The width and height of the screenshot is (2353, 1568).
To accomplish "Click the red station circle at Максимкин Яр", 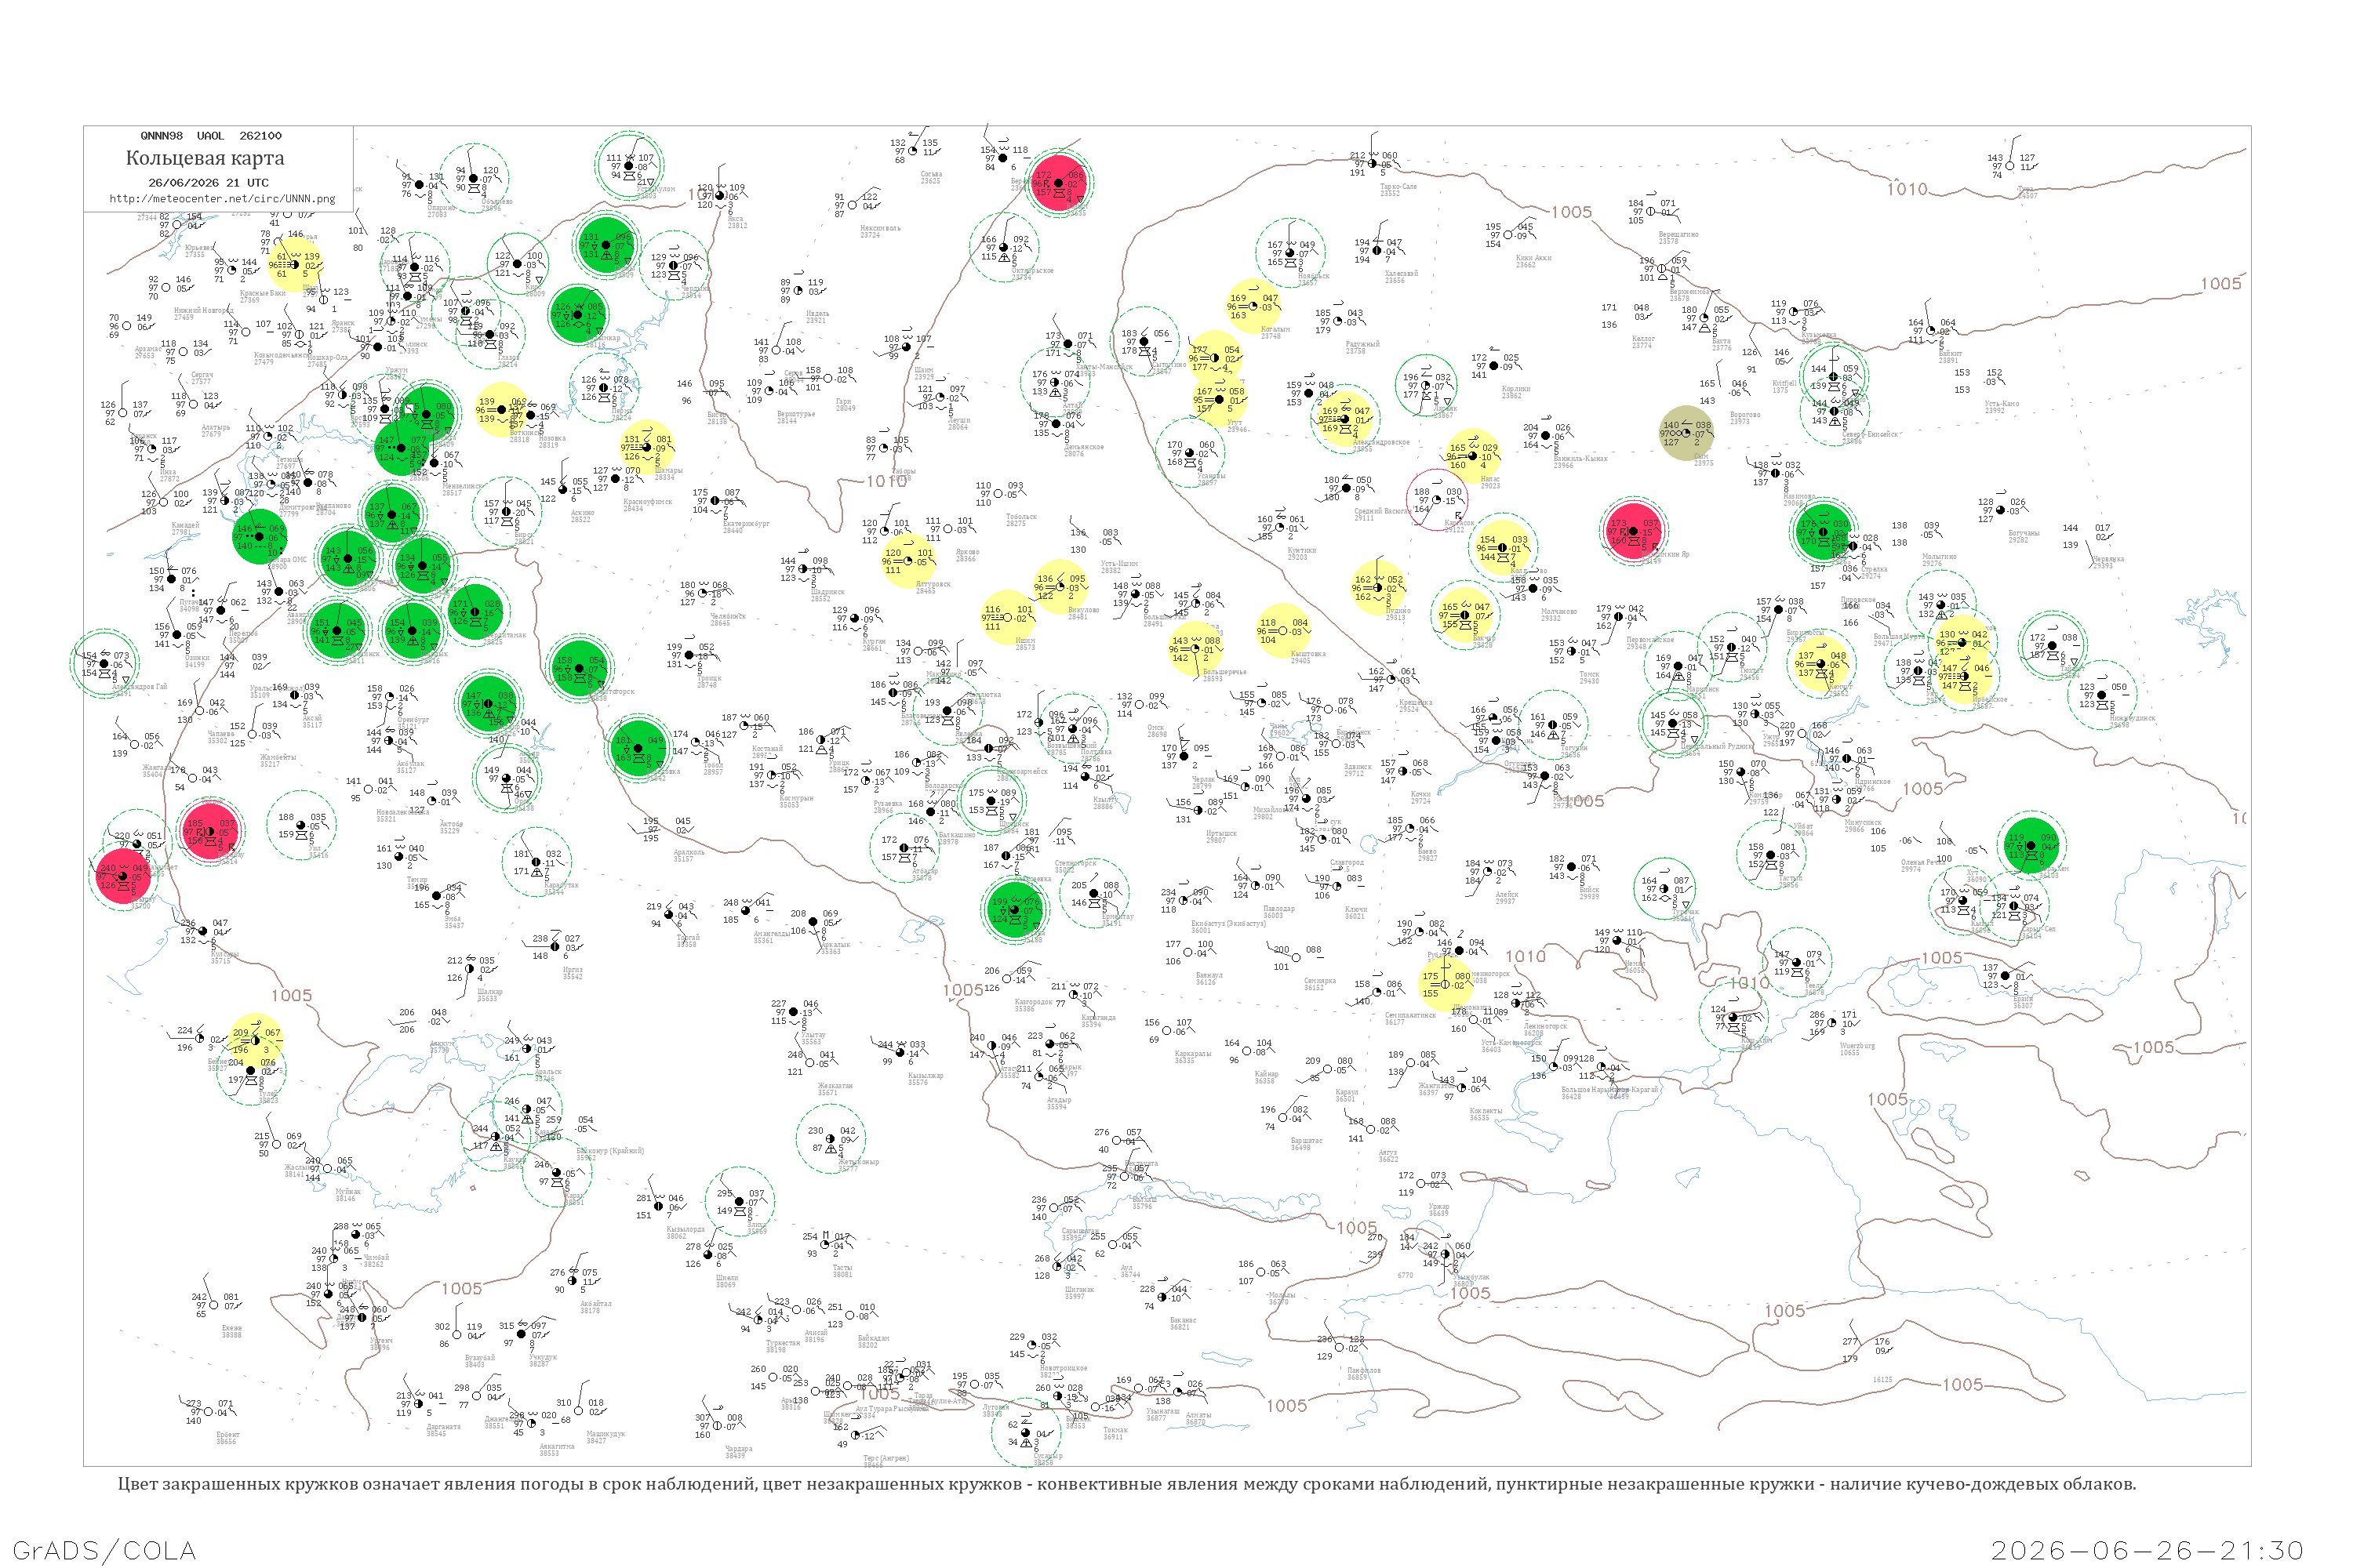I will pyautogui.click(x=1633, y=531).
